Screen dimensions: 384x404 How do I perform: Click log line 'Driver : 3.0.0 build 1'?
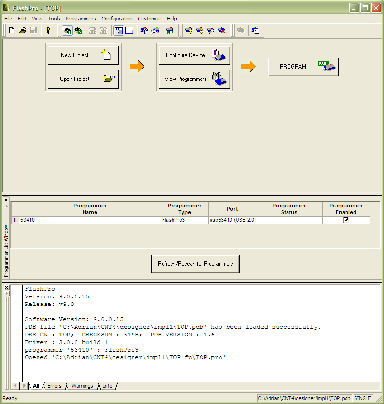67,342
